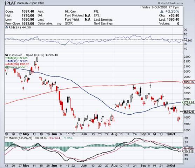This screenshot has height=168, width=195.
Task: Click the 'Bid:' label
Action: pos(40,15)
